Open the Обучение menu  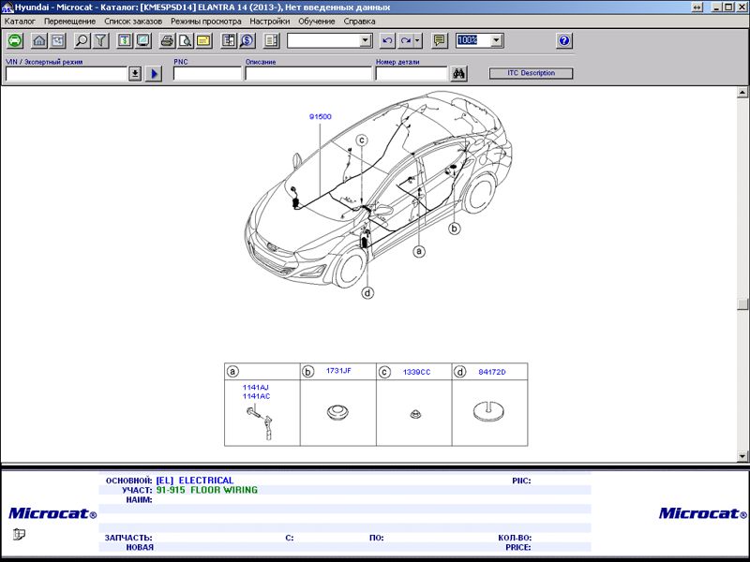(317, 22)
